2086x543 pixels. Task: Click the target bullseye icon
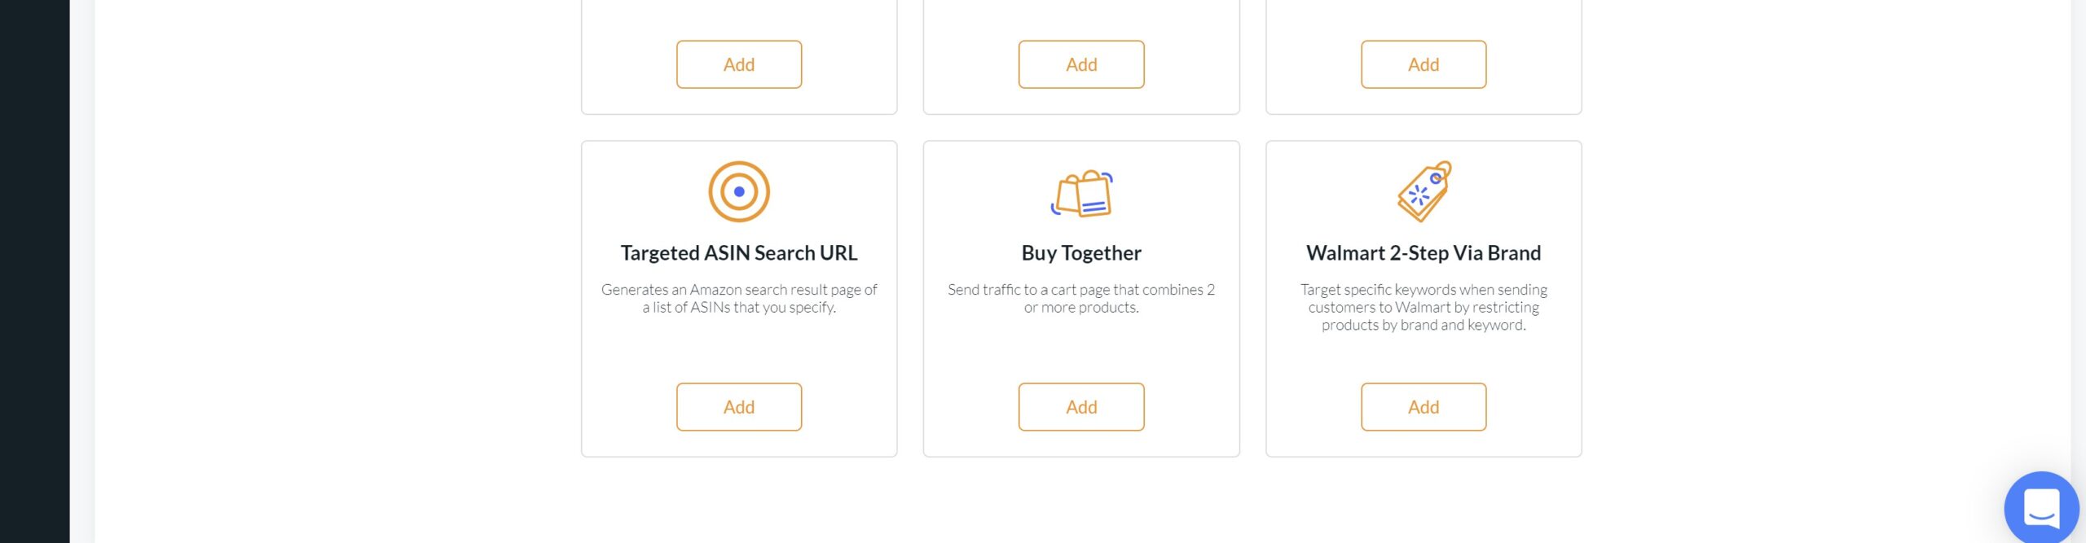pos(738,192)
